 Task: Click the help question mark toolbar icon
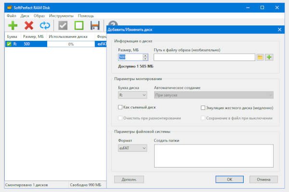click(x=113, y=24)
